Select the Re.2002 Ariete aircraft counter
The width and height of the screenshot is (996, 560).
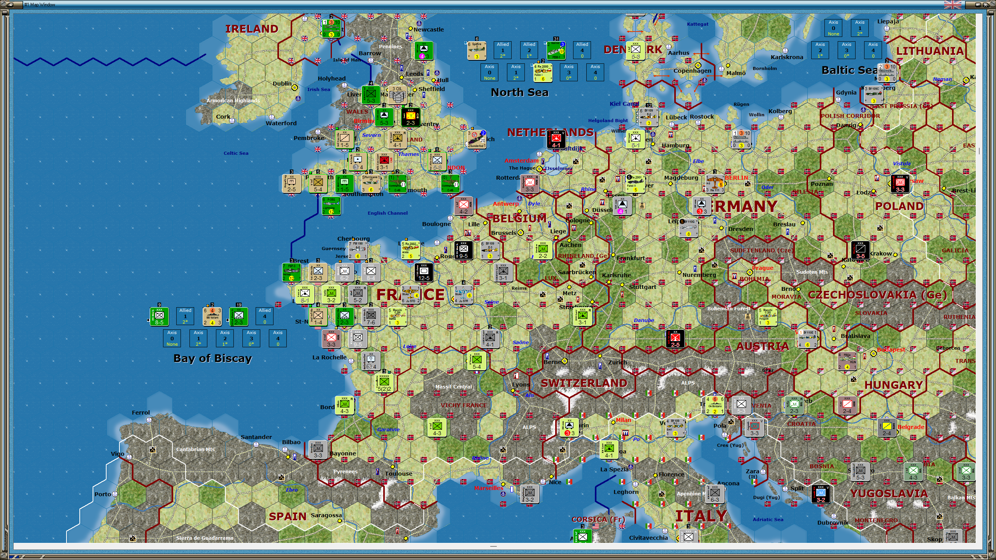click(410, 250)
